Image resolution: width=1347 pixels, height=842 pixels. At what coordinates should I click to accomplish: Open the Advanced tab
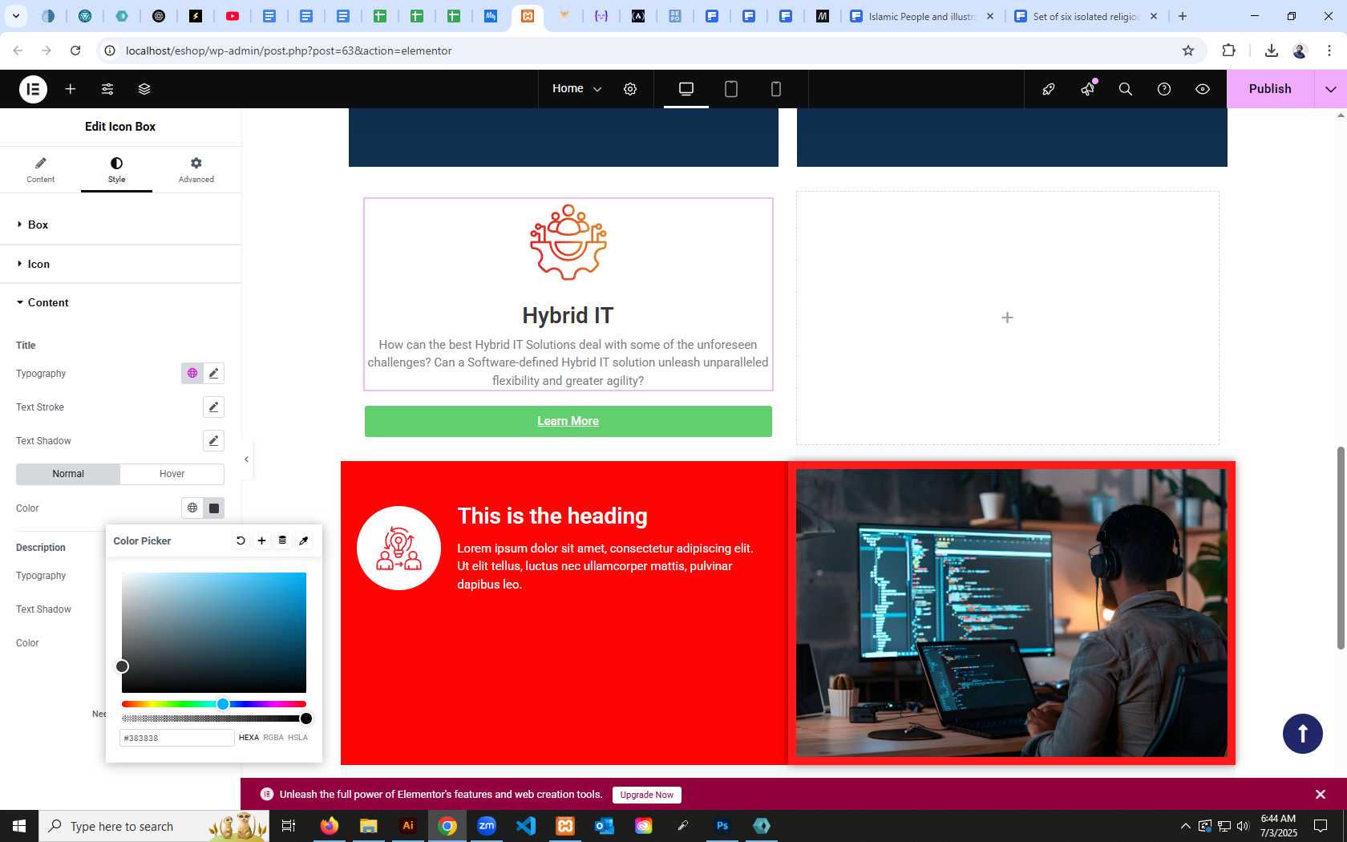pyautogui.click(x=196, y=170)
